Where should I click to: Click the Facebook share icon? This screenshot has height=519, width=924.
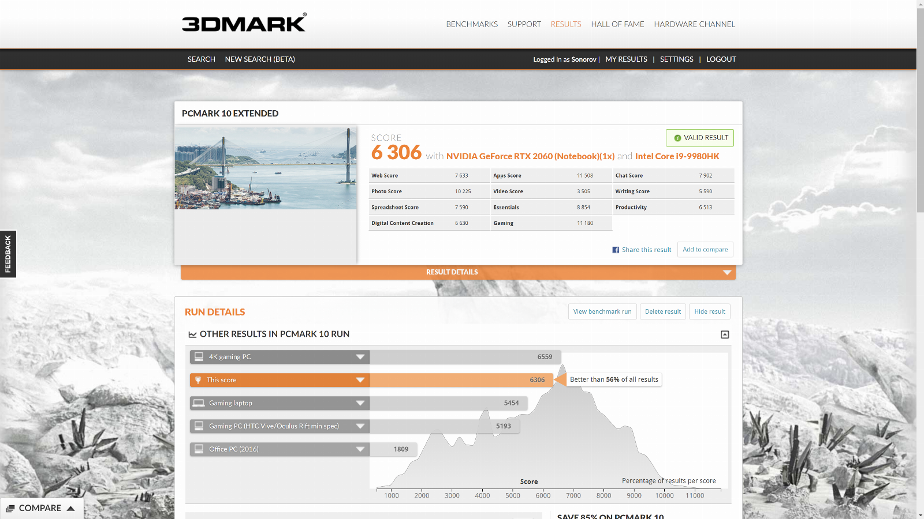pyautogui.click(x=616, y=250)
